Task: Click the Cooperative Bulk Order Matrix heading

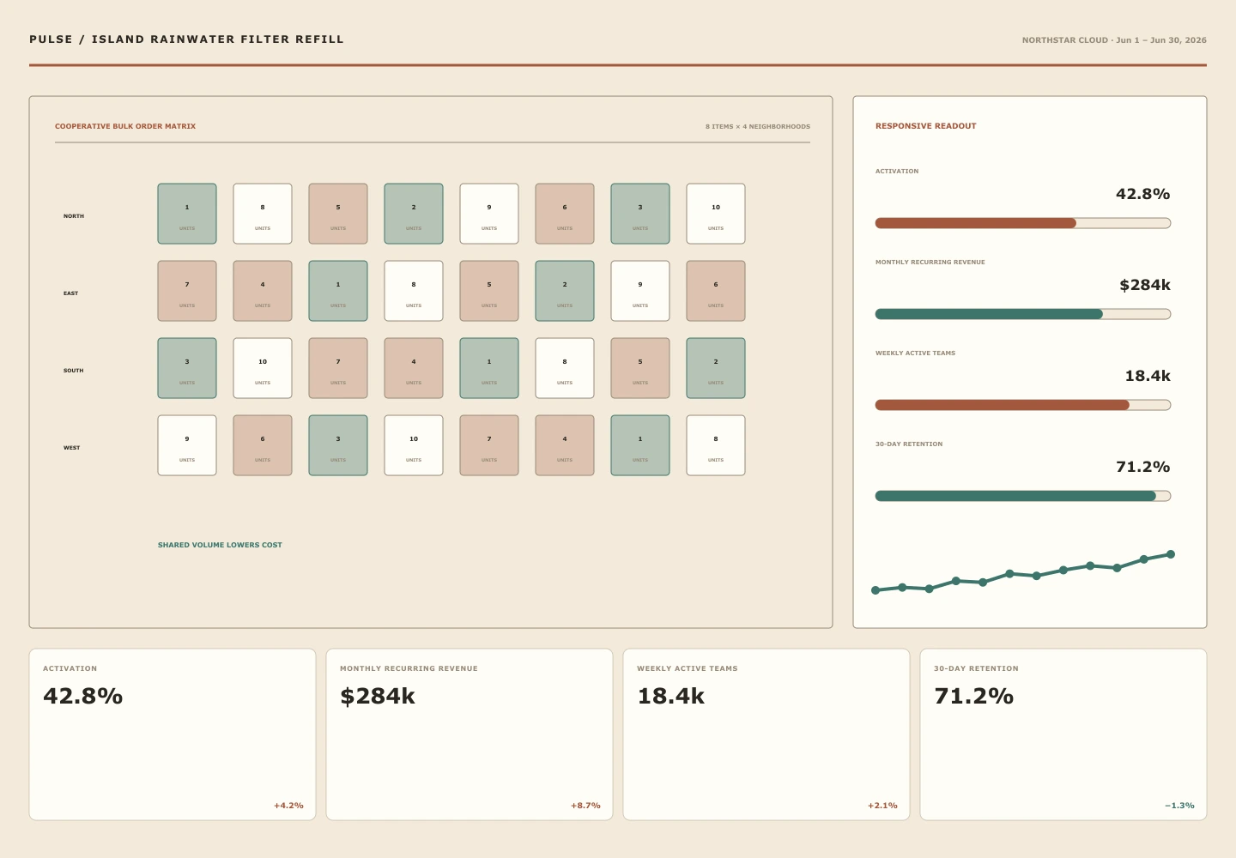Action: coord(125,126)
